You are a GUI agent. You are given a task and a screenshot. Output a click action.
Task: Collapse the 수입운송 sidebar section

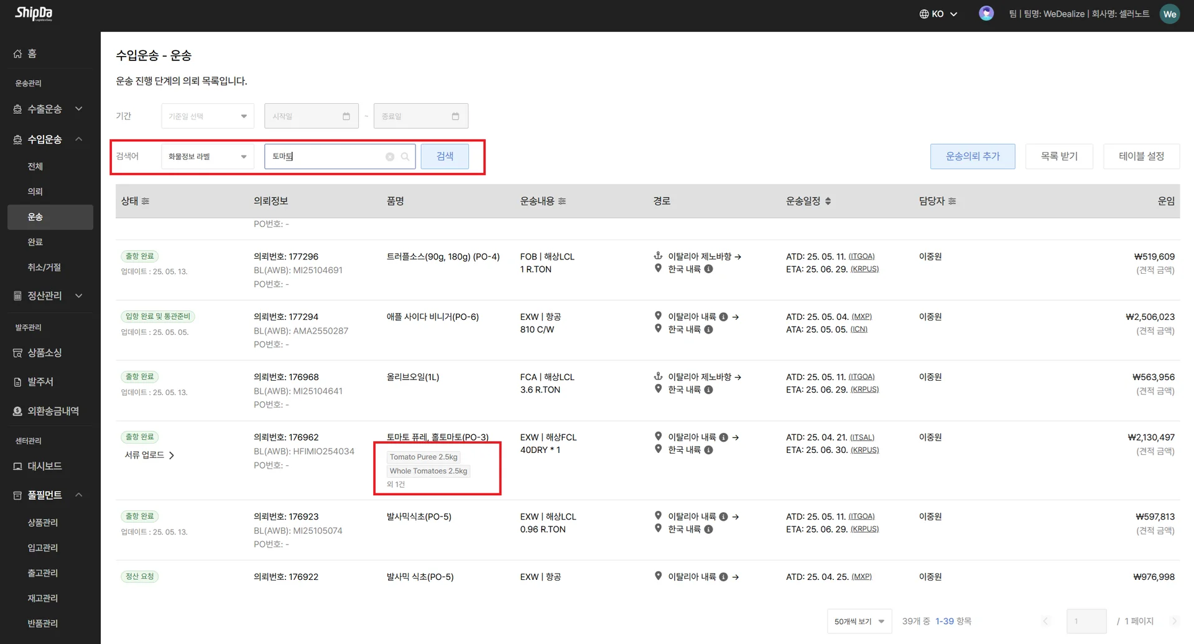(79, 139)
